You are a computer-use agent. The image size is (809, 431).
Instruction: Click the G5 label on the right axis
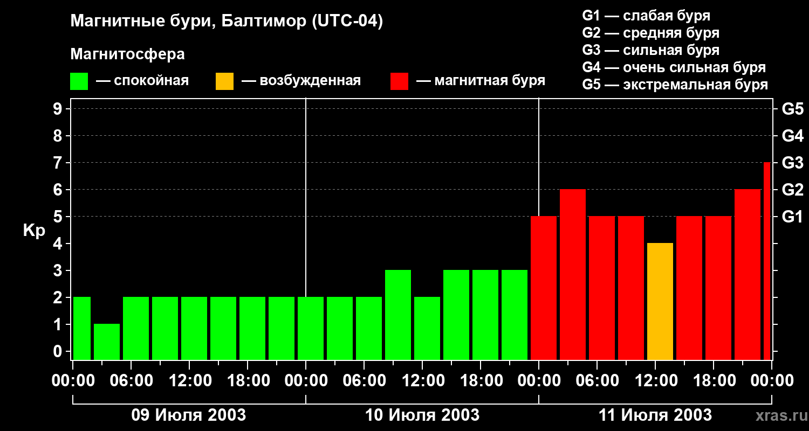pos(792,109)
